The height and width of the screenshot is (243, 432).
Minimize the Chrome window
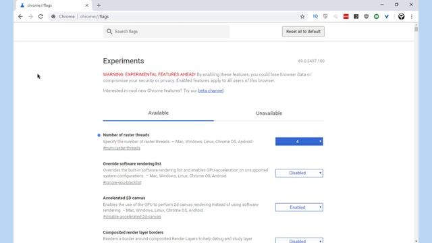[382, 5]
